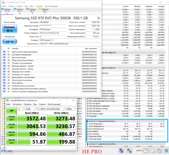Open HWiNFO remote network monitors icon

point(129,151)
